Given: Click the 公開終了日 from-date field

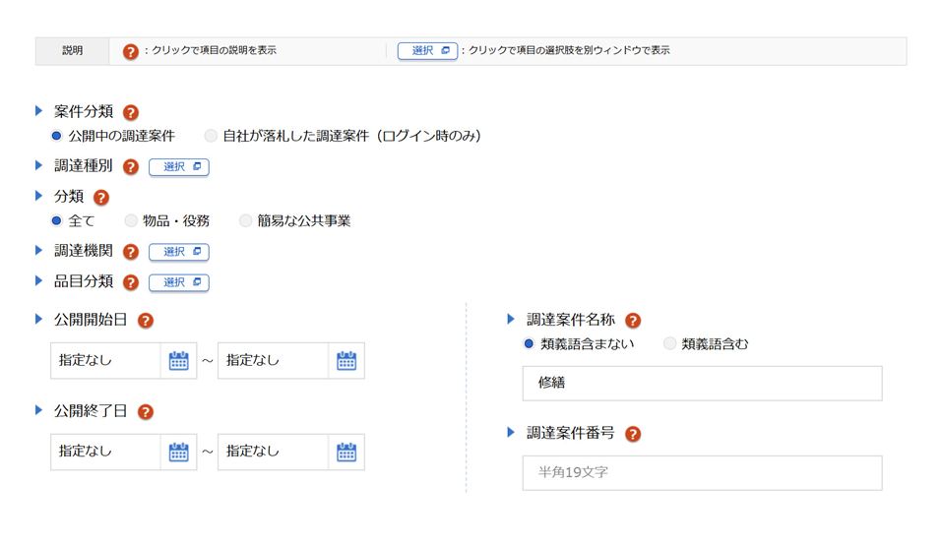Looking at the screenshot, I should pyautogui.click(x=106, y=452).
